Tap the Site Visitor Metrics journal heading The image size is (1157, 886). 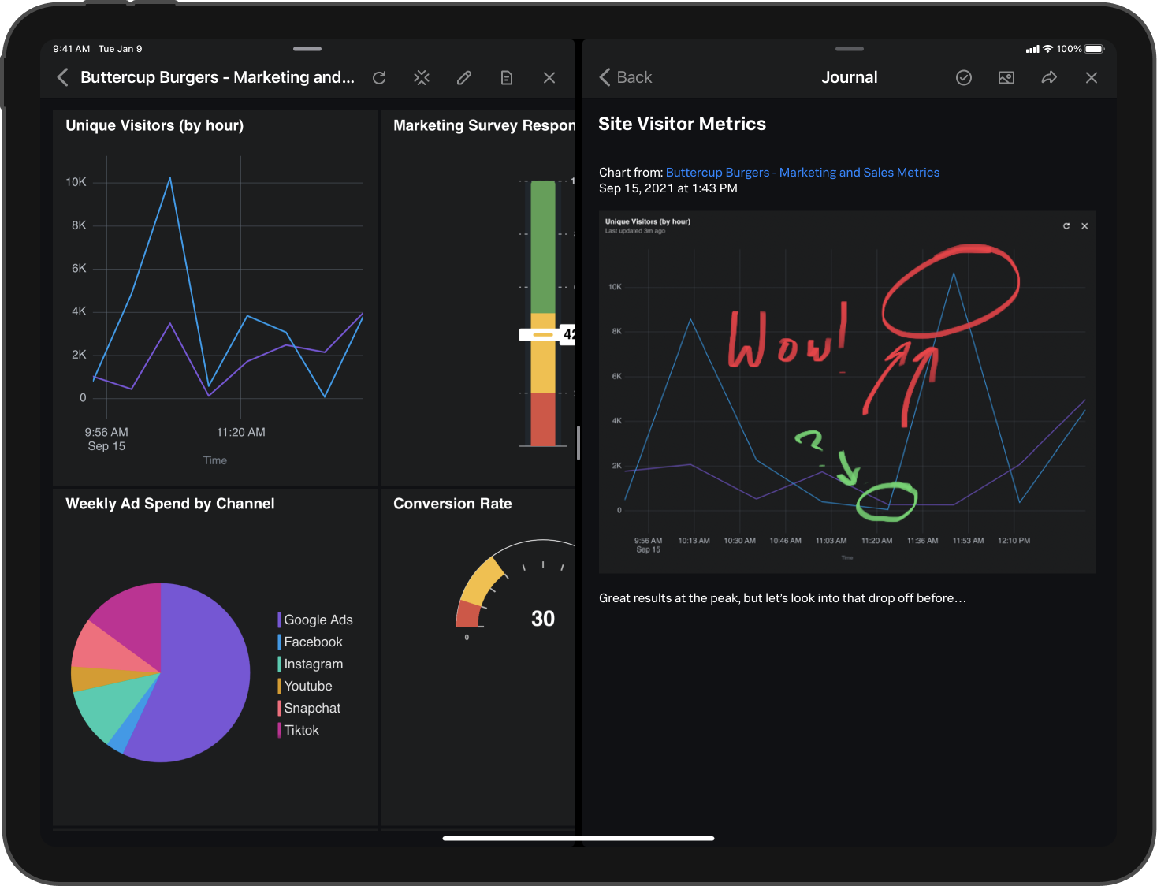click(x=682, y=124)
